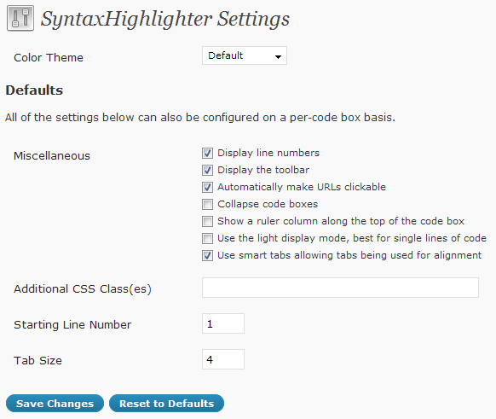Uncheck the Display line numbers checkbox
496x419 pixels.
pos(207,153)
